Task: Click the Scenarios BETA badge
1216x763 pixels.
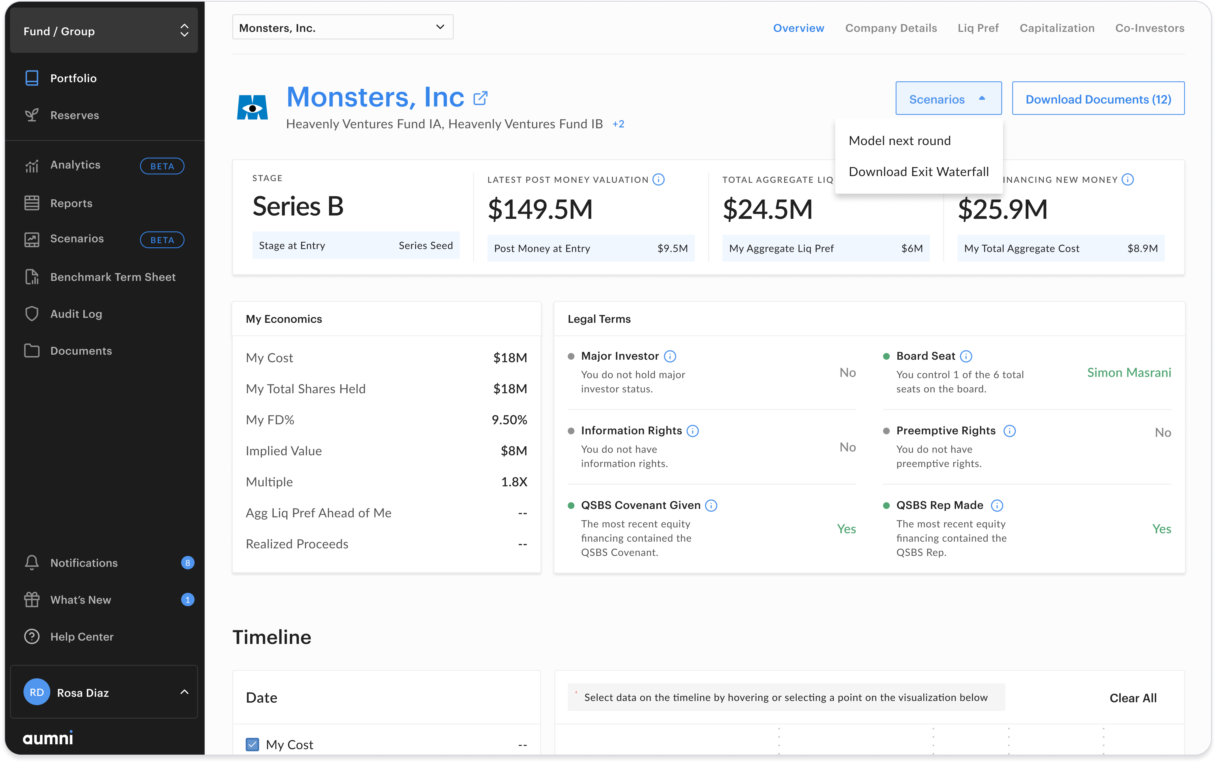Action: [162, 240]
